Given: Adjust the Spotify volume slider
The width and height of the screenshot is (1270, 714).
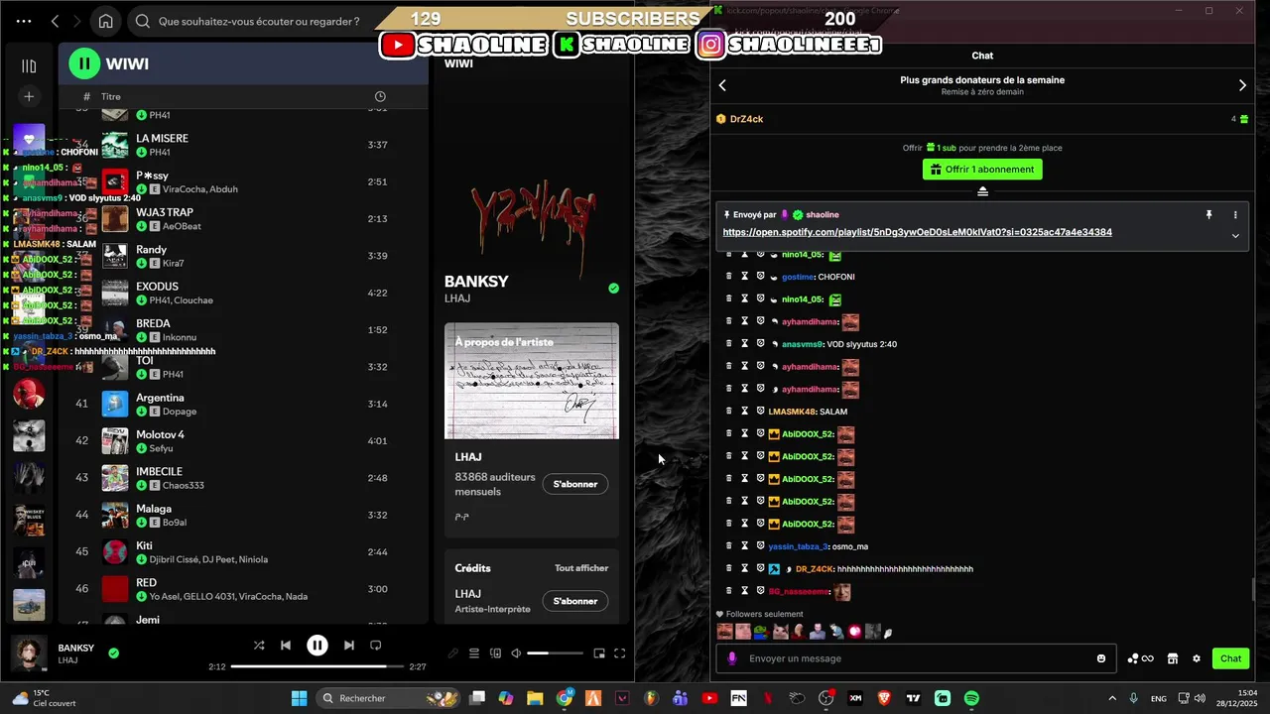Looking at the screenshot, I should point(555,654).
